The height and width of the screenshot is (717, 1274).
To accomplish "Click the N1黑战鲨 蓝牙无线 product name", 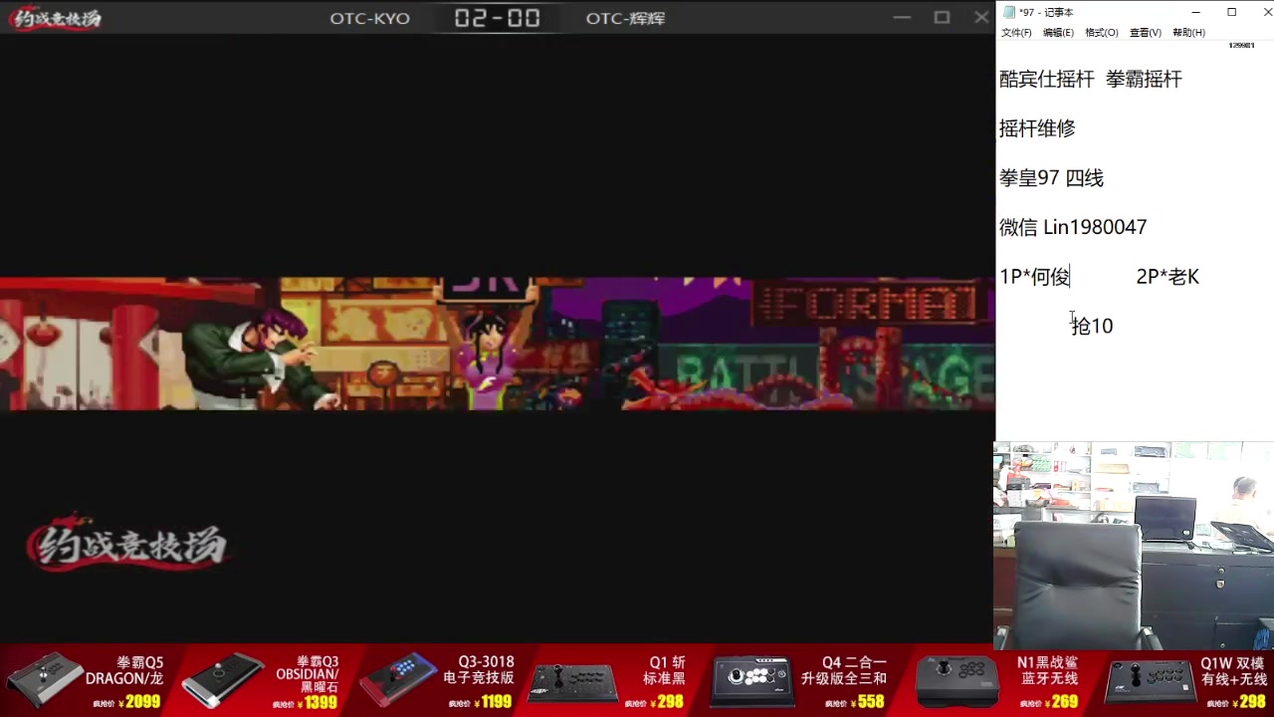I will [x=1047, y=670].
